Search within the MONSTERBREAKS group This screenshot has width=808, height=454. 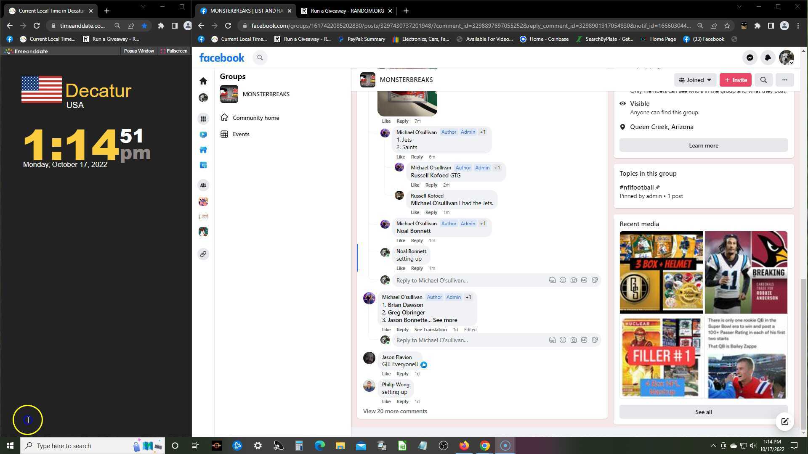click(763, 80)
